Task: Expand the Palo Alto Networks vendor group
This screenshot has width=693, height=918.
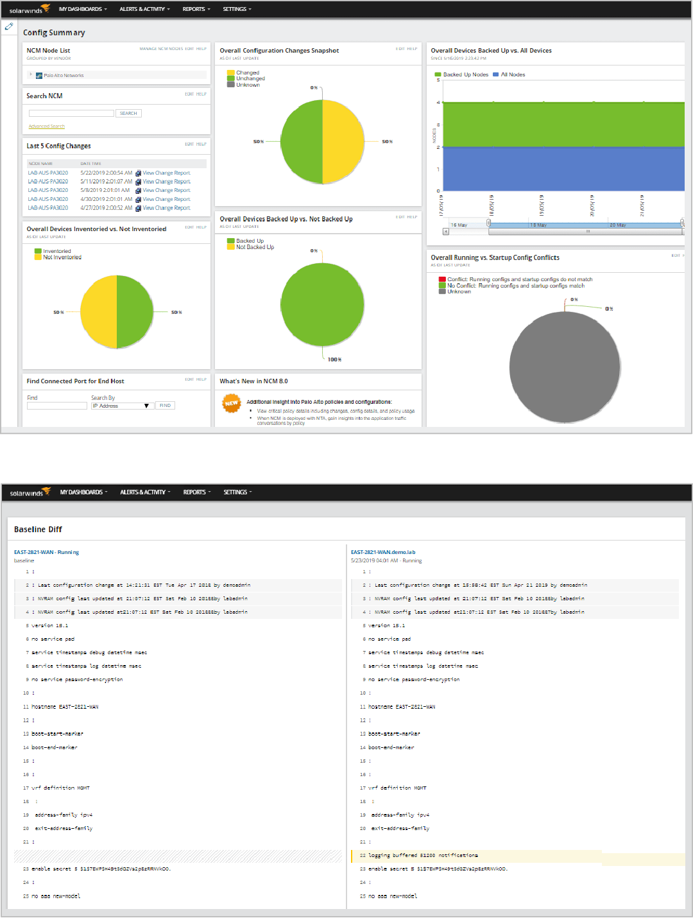Action: pyautogui.click(x=30, y=75)
